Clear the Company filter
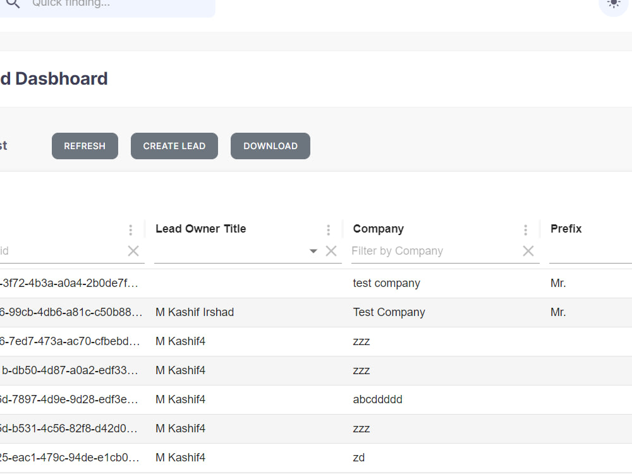 (x=528, y=251)
